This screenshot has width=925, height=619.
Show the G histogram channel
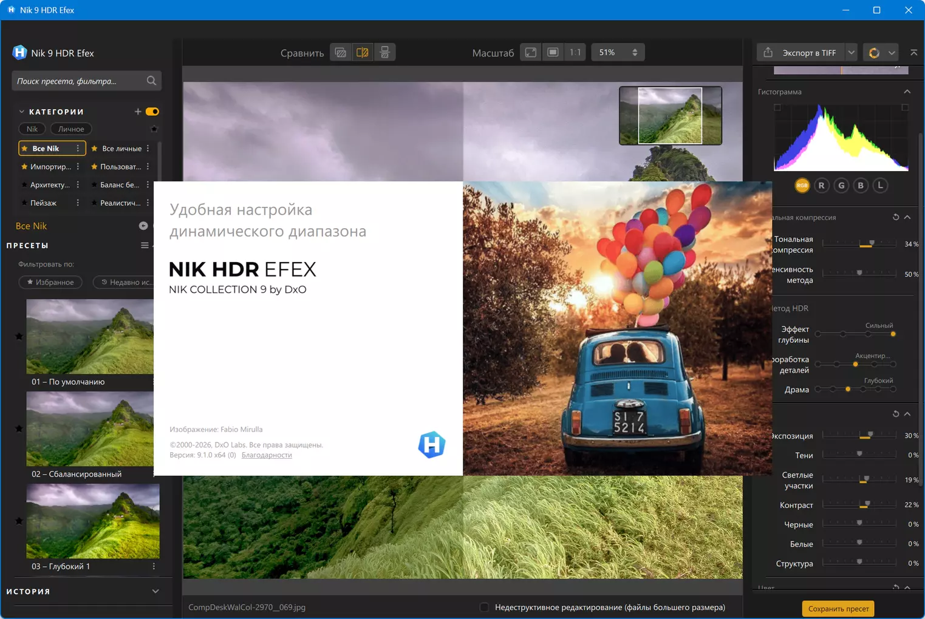click(841, 186)
